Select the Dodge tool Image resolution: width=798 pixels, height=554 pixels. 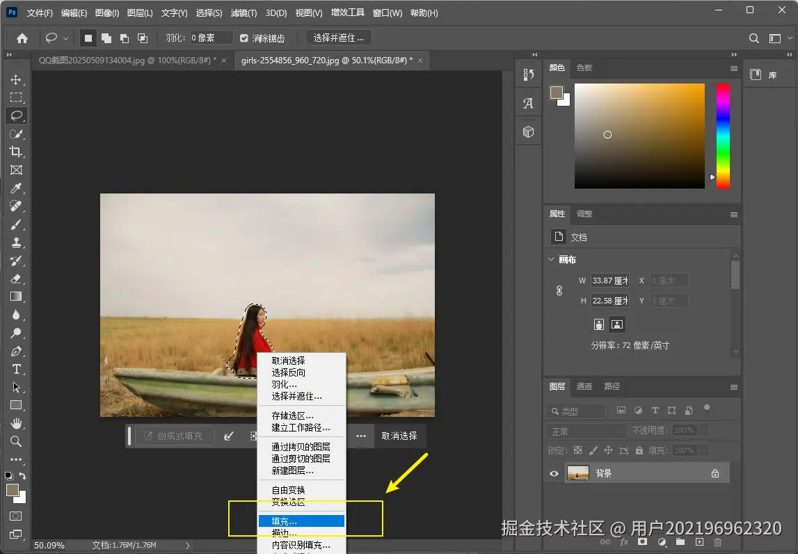coord(16,333)
